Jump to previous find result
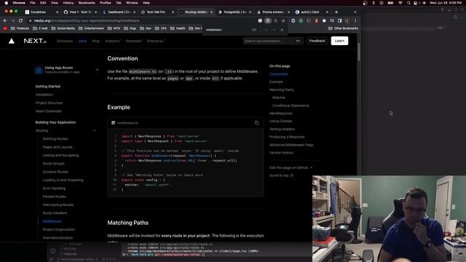This screenshot has width=466, height=262. coord(266,30)
